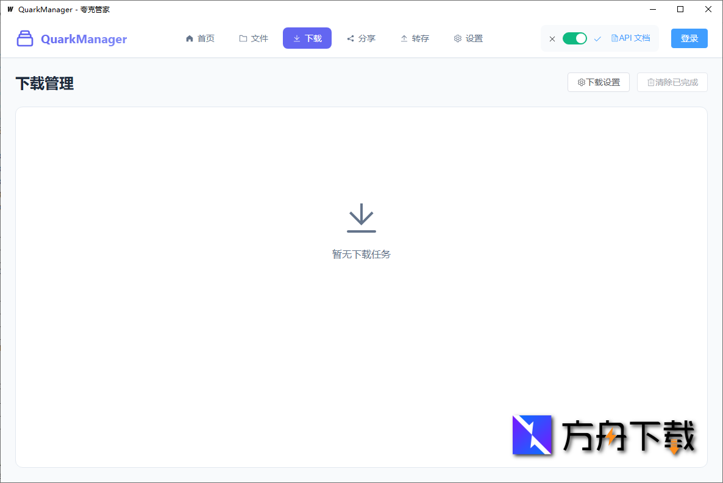
Task: Click the trash icon in 清除已完成 button
Action: coord(651,82)
